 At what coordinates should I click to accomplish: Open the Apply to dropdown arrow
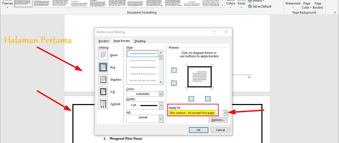click(x=225, y=113)
